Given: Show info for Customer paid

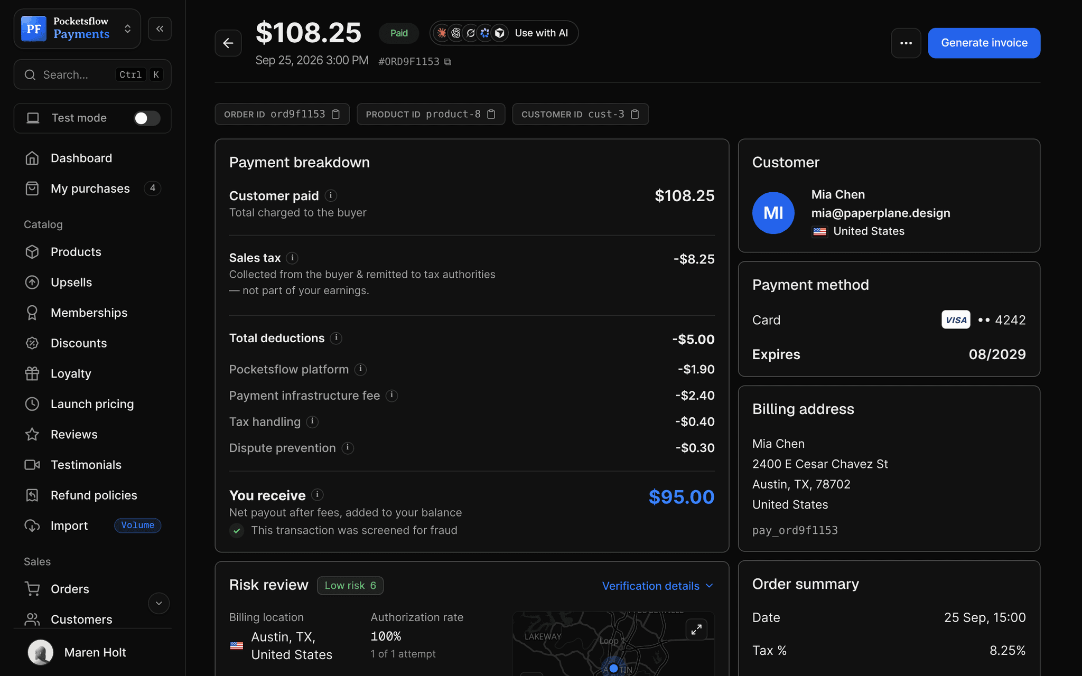Looking at the screenshot, I should point(331,195).
